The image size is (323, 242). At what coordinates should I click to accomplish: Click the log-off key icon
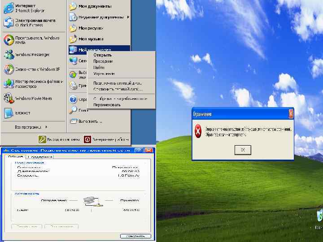tap(42, 139)
